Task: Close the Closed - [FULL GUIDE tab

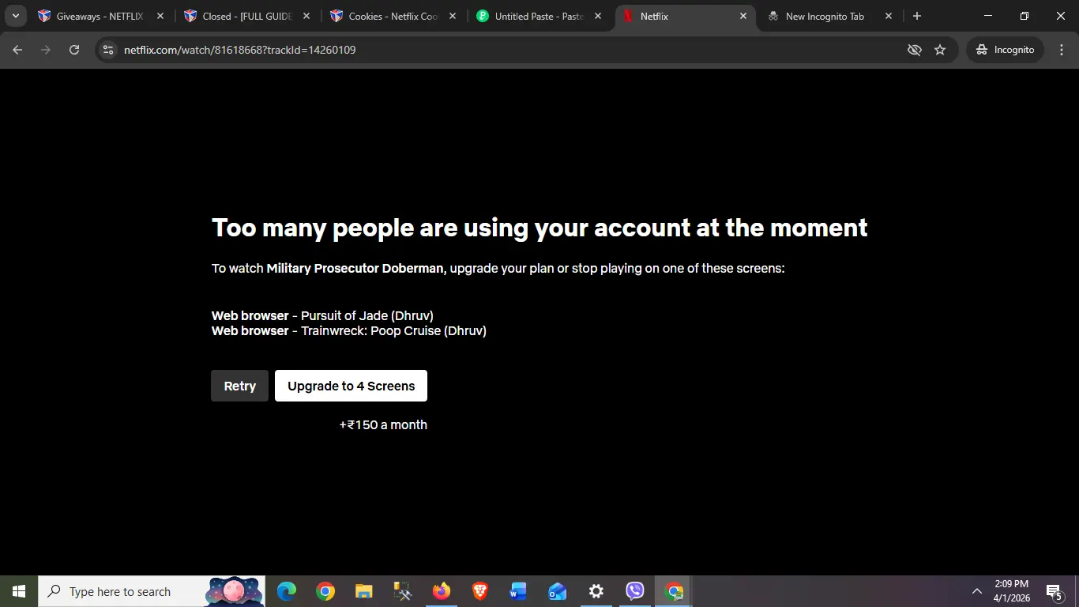Action: (x=306, y=16)
